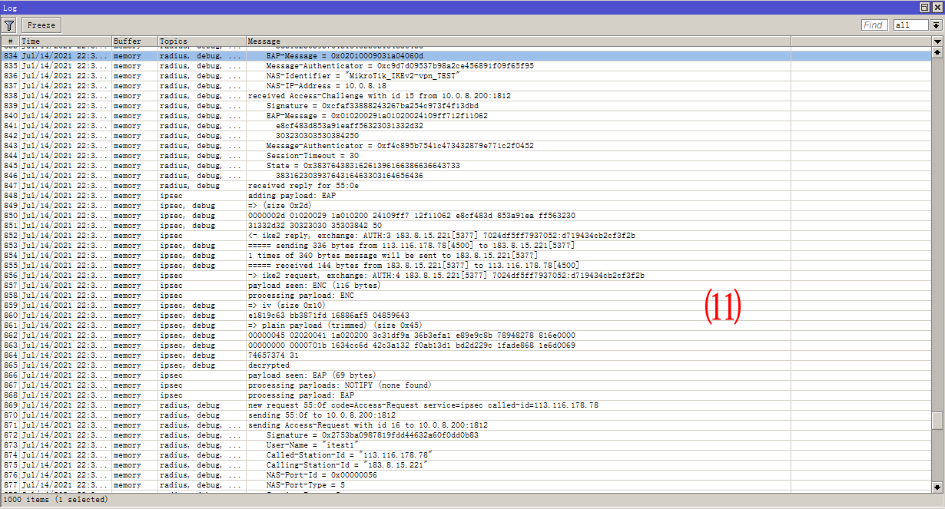945x509 pixels.
Task: Click the filter funnel icon
Action: pyautogui.click(x=9, y=24)
